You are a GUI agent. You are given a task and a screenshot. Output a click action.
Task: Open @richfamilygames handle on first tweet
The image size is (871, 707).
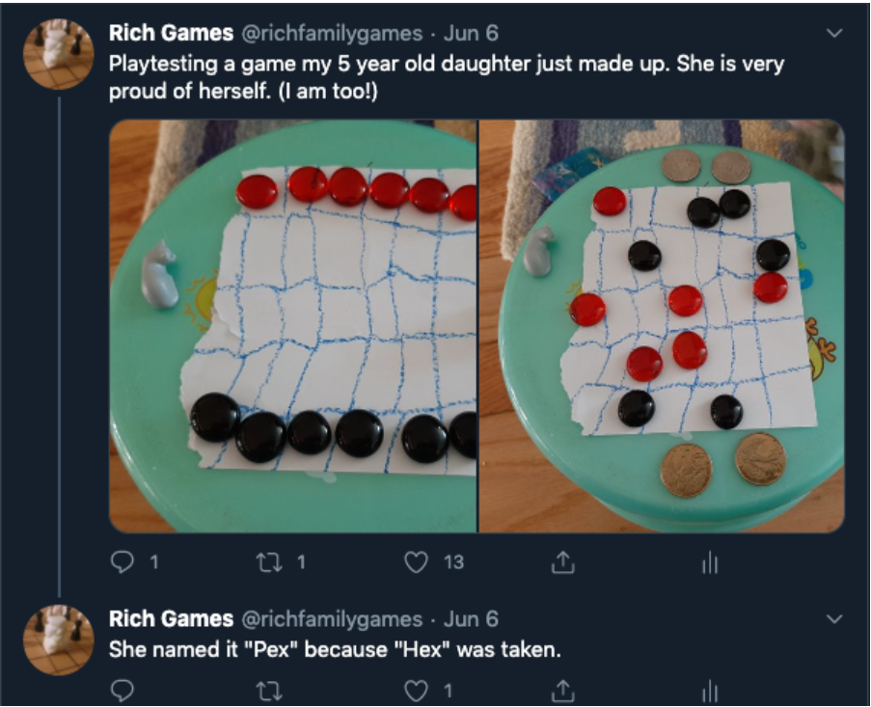pos(332,34)
